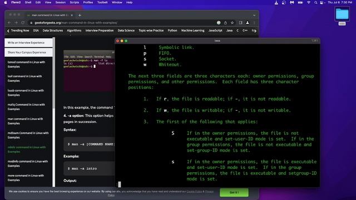356x200 pixels.
Task: Open JavaScript topic link
Action: pos(215,31)
